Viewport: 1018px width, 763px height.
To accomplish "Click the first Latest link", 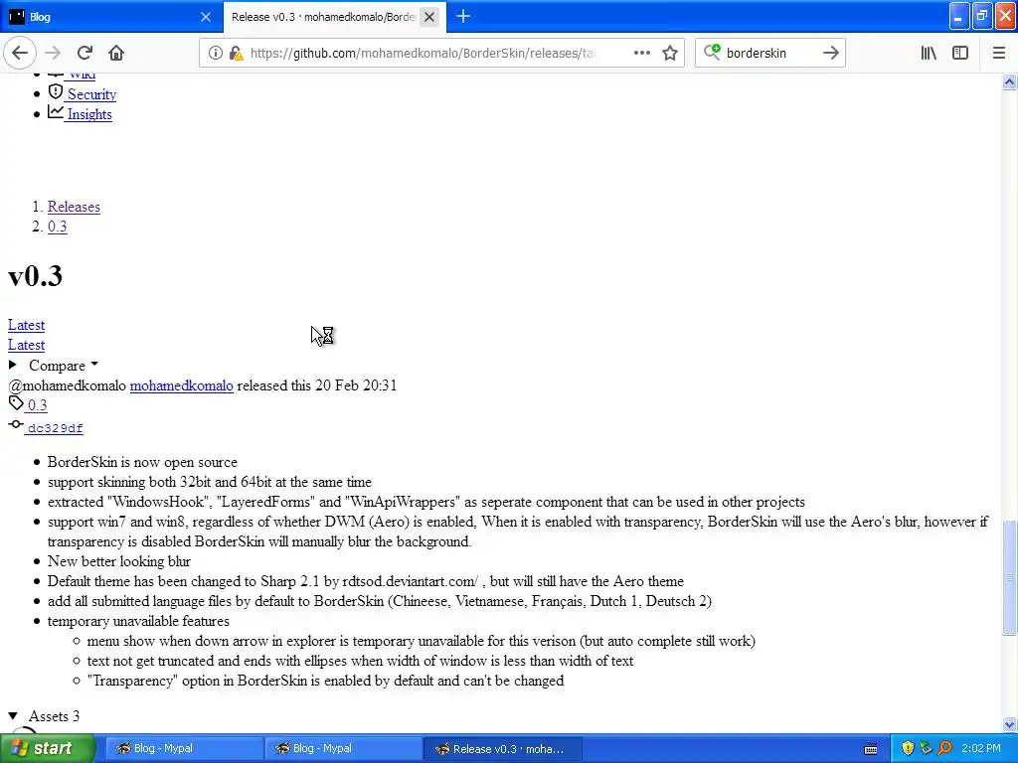I will [x=26, y=325].
